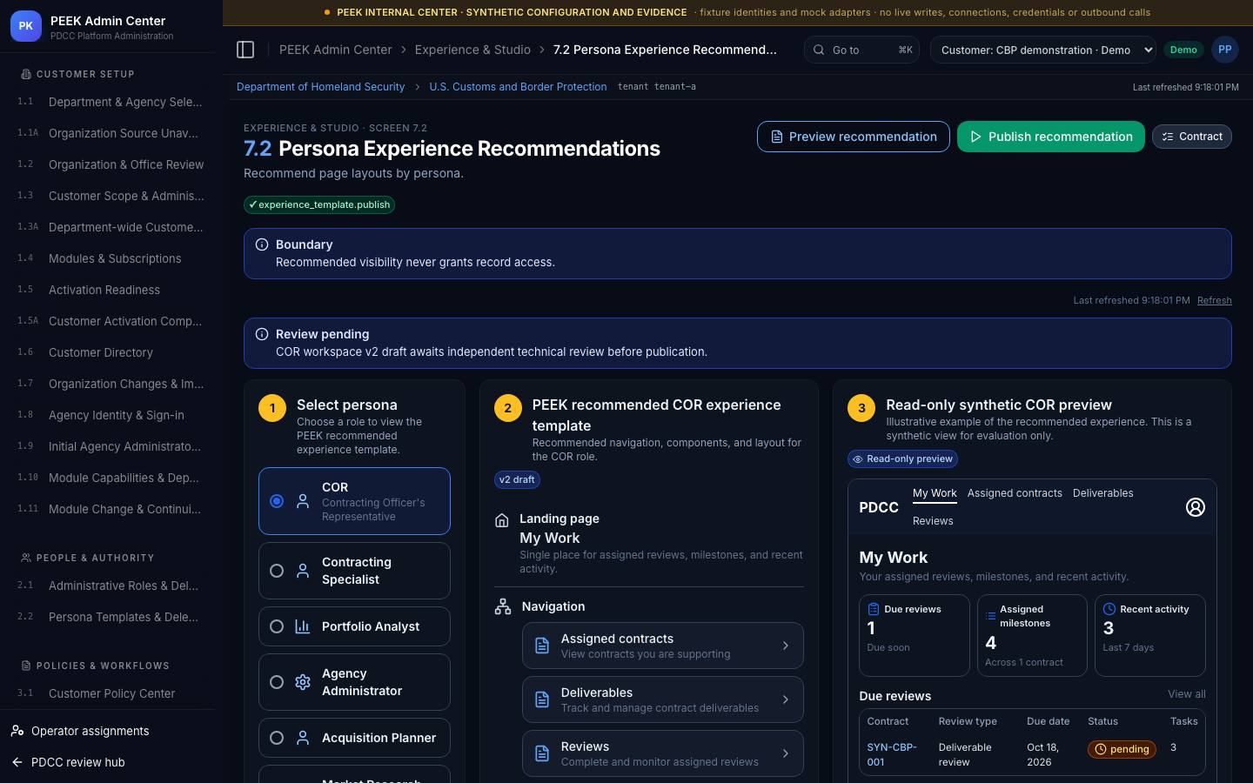The height and width of the screenshot is (783, 1253).
Task: Click the profile icon in PDCC preview
Action: click(1196, 507)
